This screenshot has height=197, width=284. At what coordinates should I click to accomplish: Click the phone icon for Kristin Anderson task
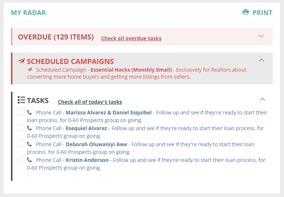click(x=29, y=160)
